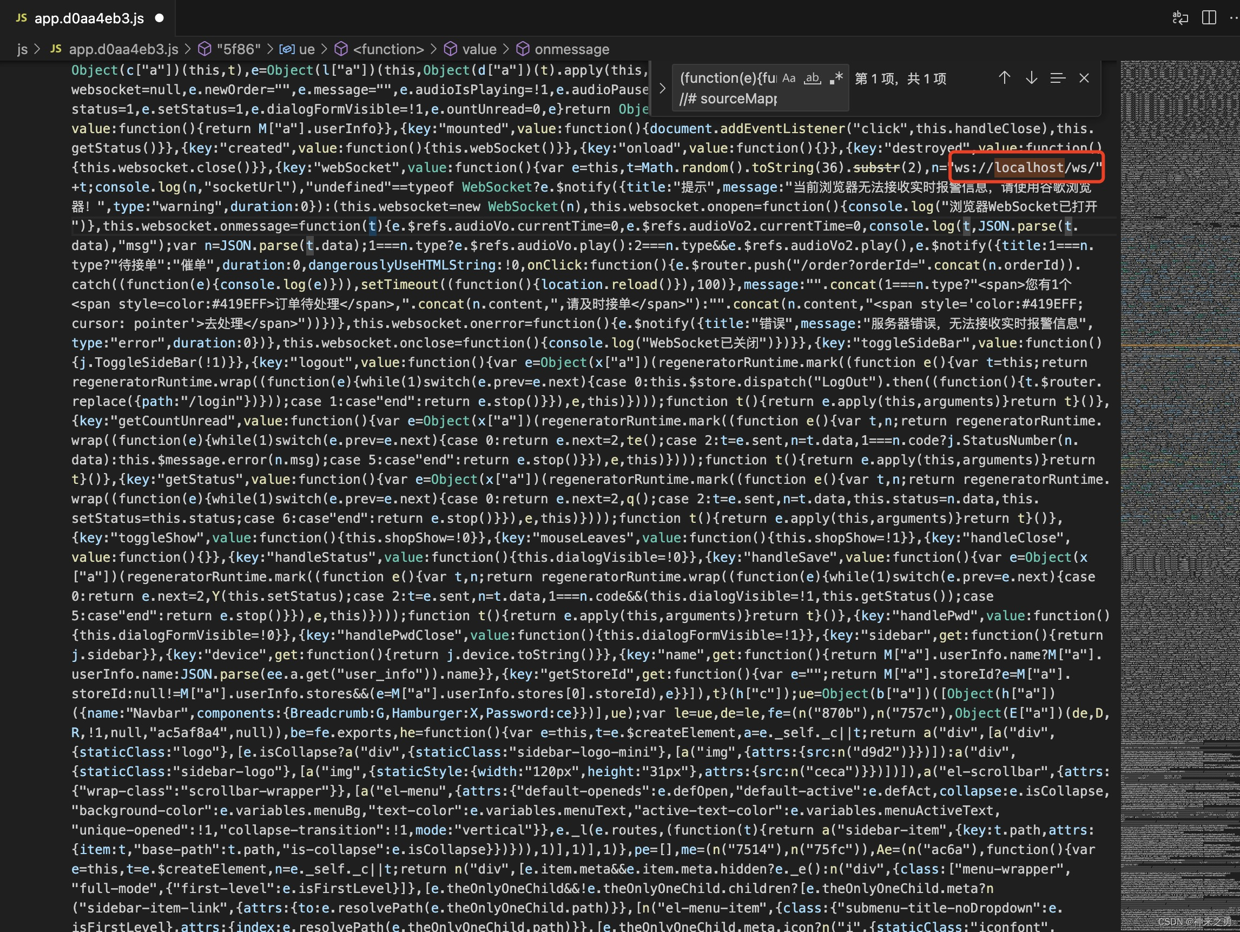1240x932 pixels.
Task: Close the find widget
Action: [x=1084, y=78]
